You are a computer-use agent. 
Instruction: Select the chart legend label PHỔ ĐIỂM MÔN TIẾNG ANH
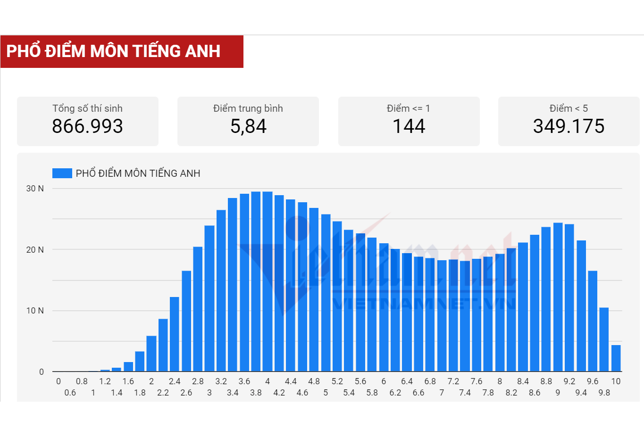pyautogui.click(x=138, y=173)
